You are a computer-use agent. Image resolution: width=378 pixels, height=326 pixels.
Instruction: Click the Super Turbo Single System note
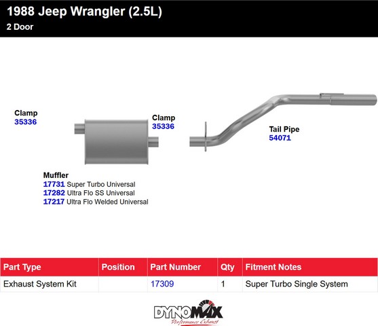point(297,285)
